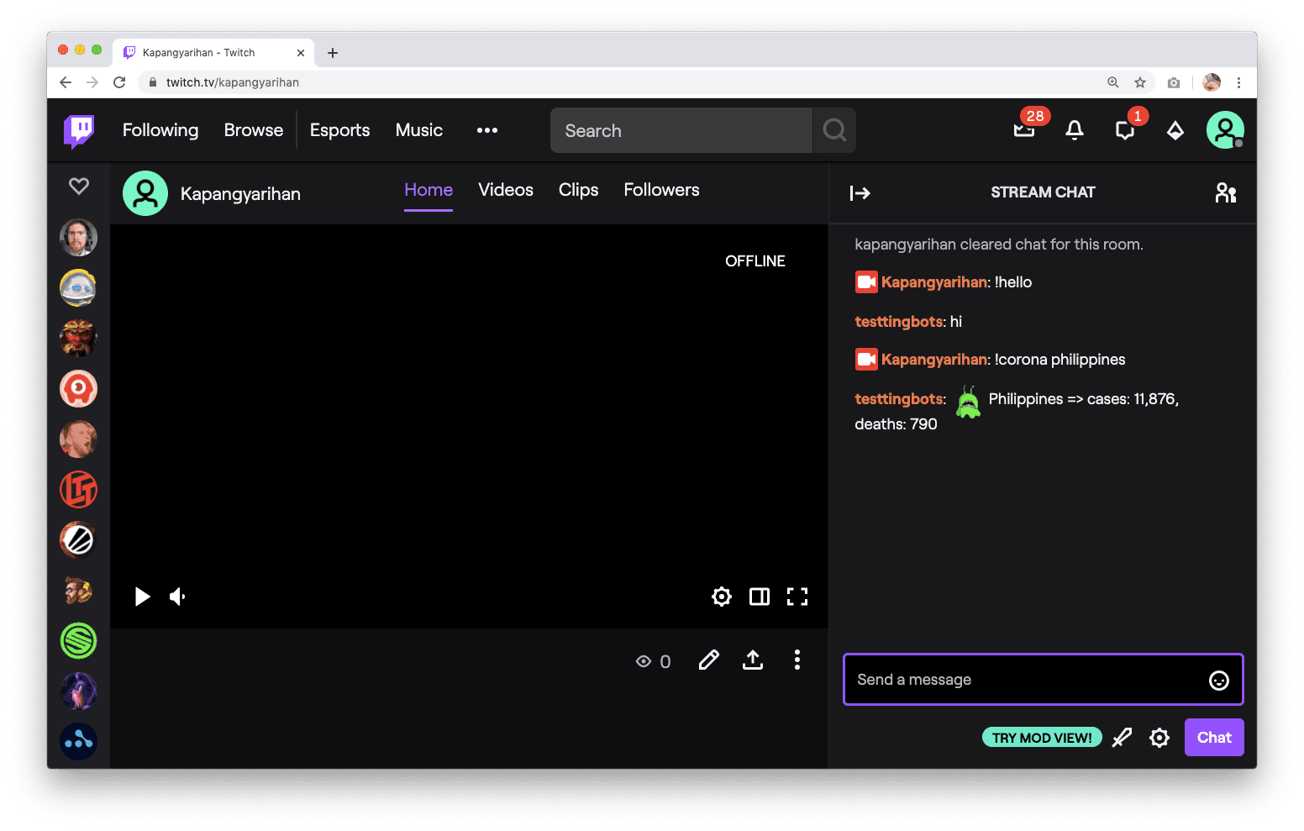The height and width of the screenshot is (831, 1304).
Task: Expand the more navigation options ellipsis
Action: point(486,130)
